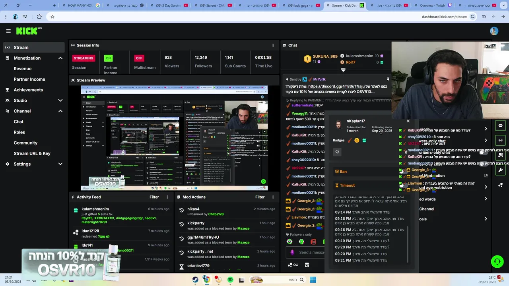Expand the Studio sidebar section

(x=60, y=100)
